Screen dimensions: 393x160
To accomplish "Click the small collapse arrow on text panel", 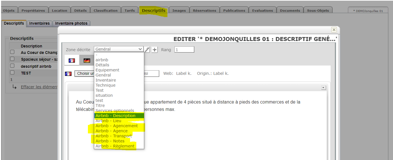I will pos(323,87).
